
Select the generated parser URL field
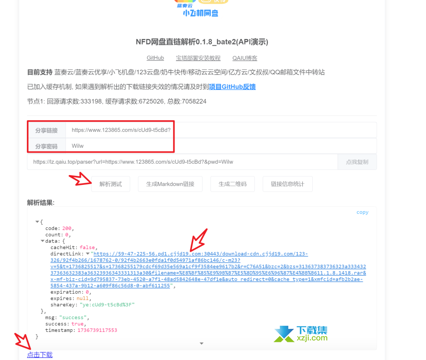(x=182, y=162)
